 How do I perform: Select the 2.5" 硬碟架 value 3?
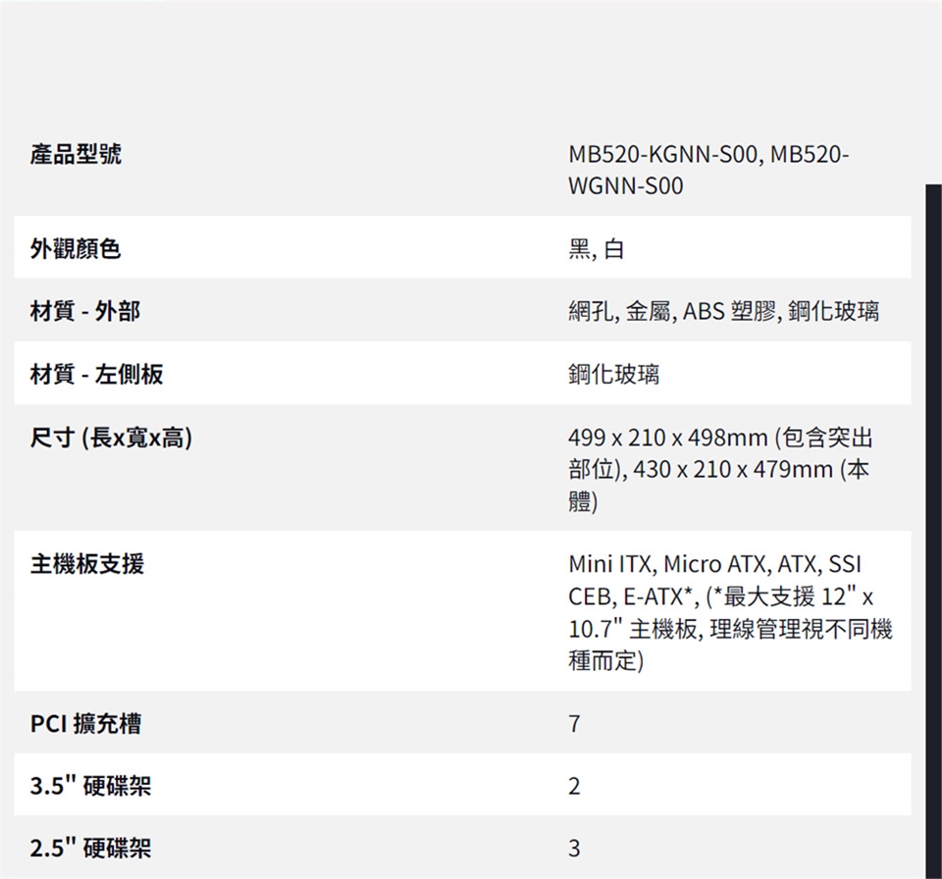574,849
